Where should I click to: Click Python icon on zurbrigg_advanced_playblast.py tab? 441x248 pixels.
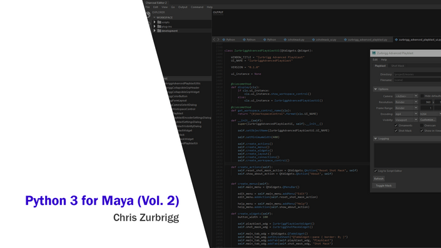345,39
